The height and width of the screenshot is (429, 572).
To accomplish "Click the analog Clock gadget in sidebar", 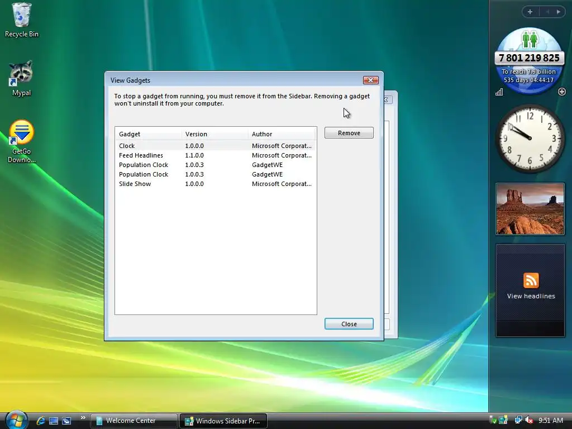I will point(530,139).
